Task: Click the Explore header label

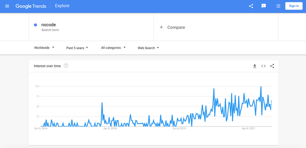Action: tap(62, 6)
